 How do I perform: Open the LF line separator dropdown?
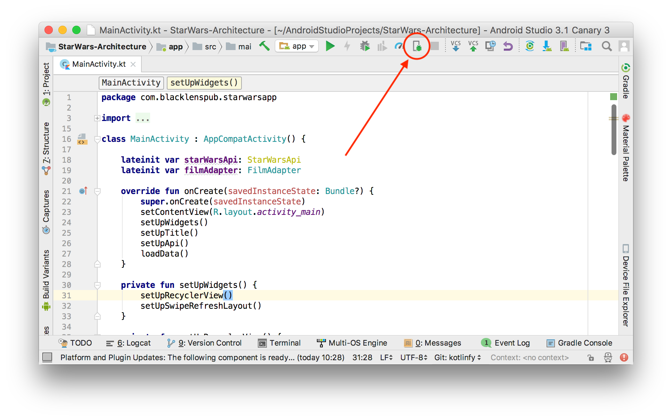point(386,357)
